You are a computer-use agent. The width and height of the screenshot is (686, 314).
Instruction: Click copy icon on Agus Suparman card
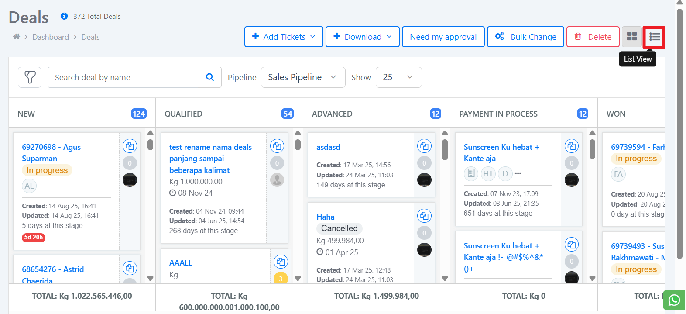(130, 146)
